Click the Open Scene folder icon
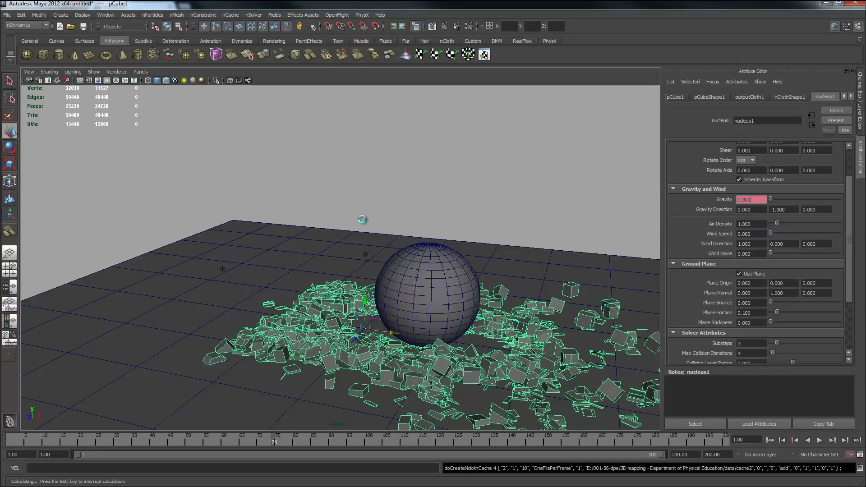866x487 pixels. pyautogui.click(x=71, y=26)
